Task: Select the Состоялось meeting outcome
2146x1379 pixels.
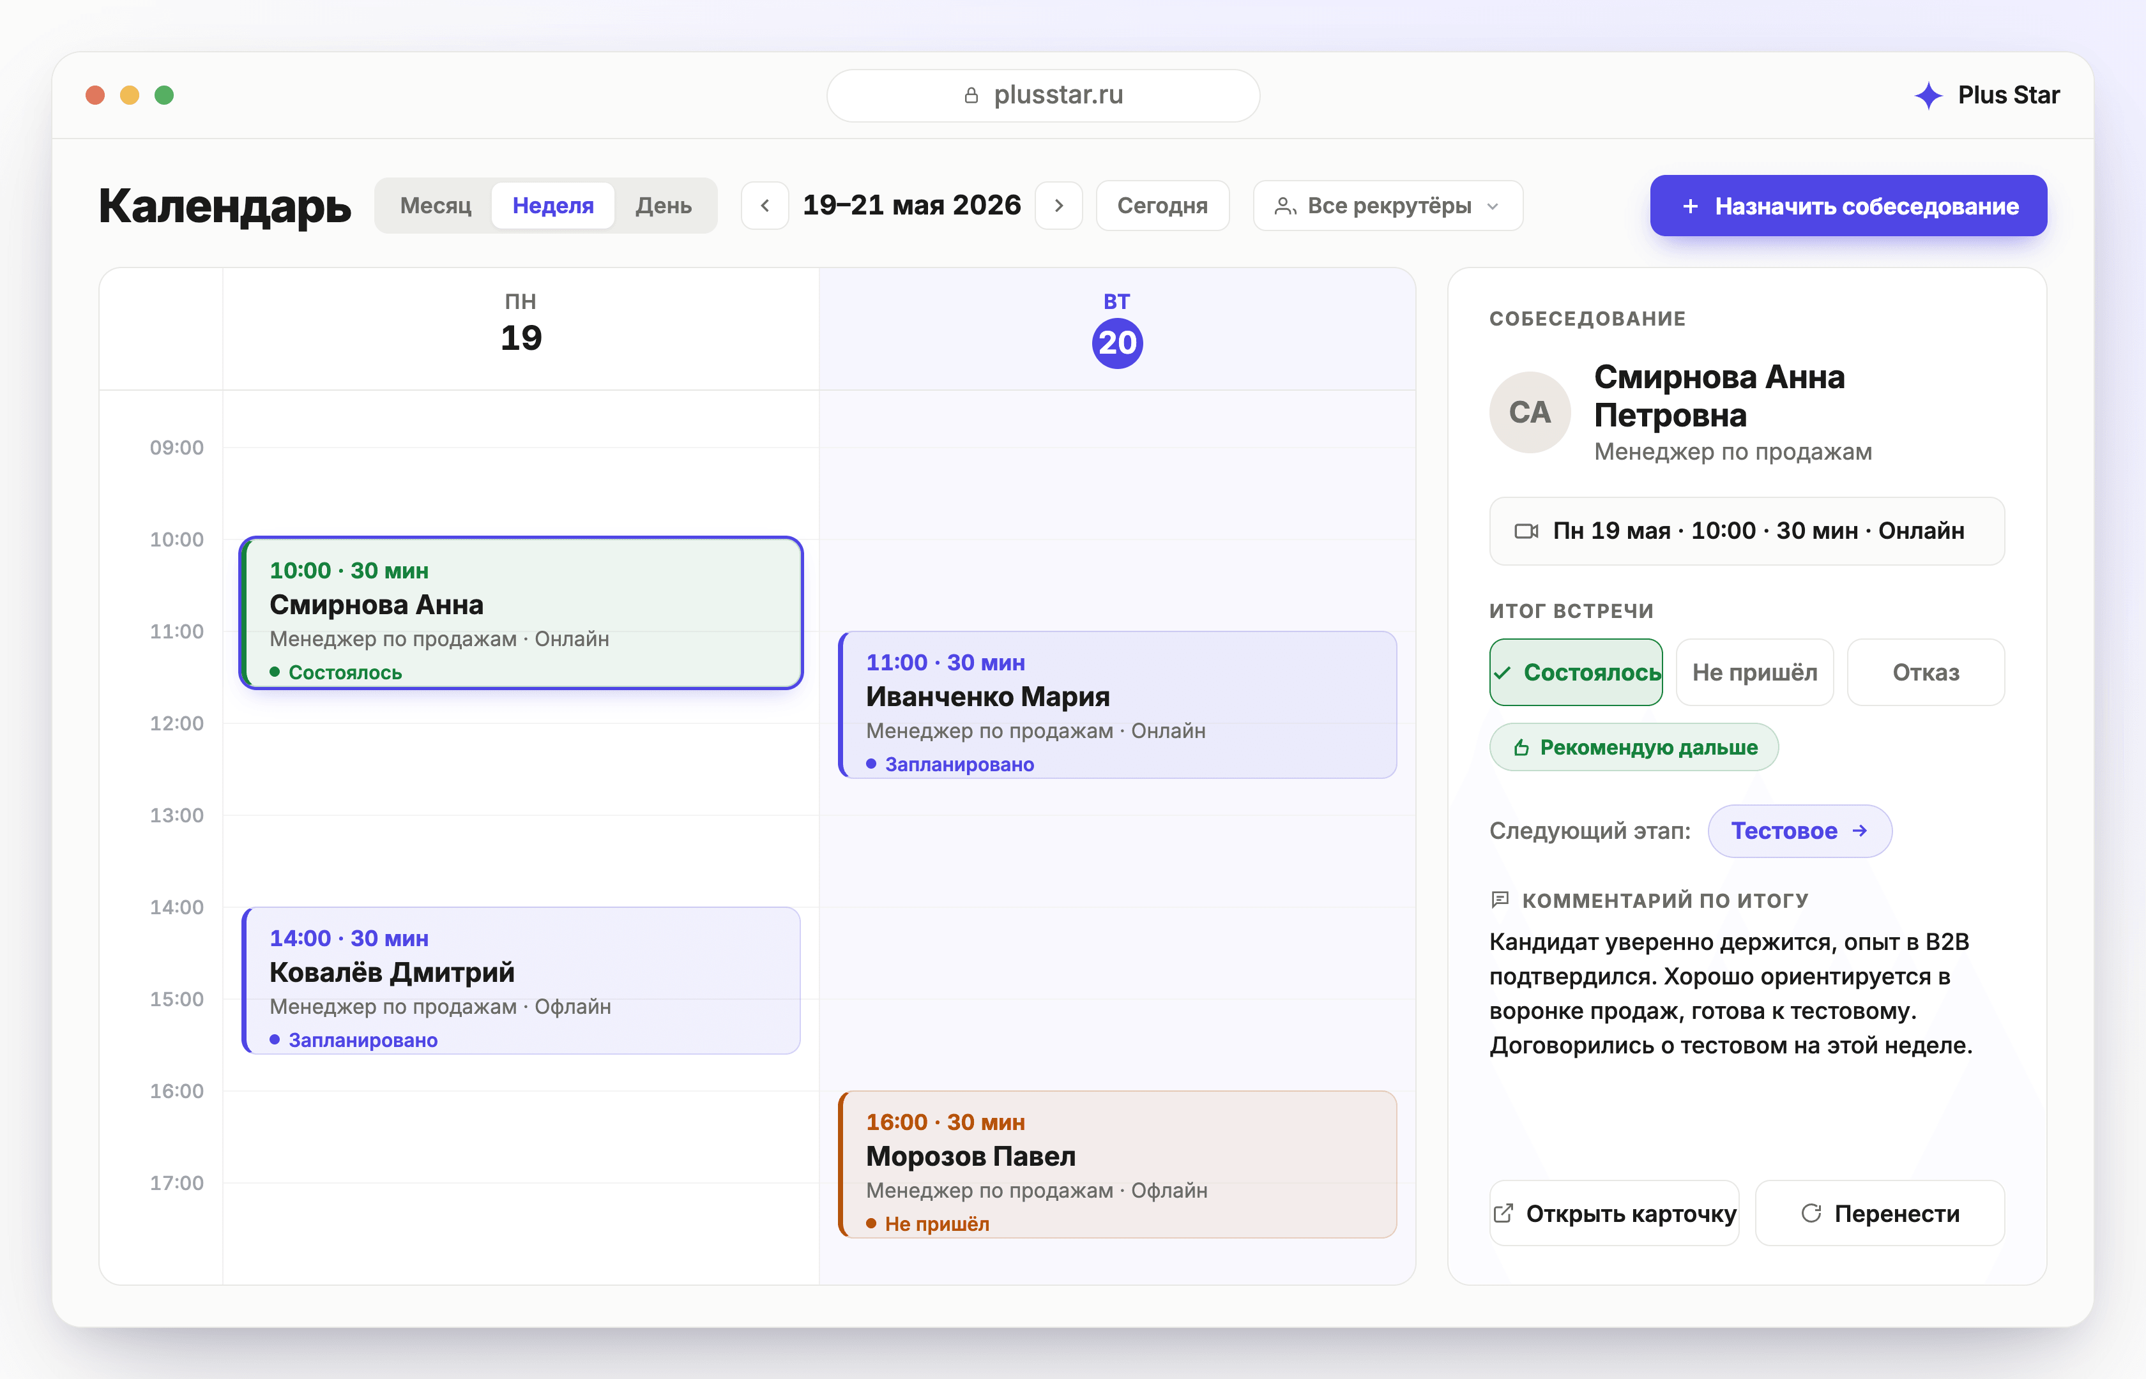Action: pyautogui.click(x=1576, y=672)
